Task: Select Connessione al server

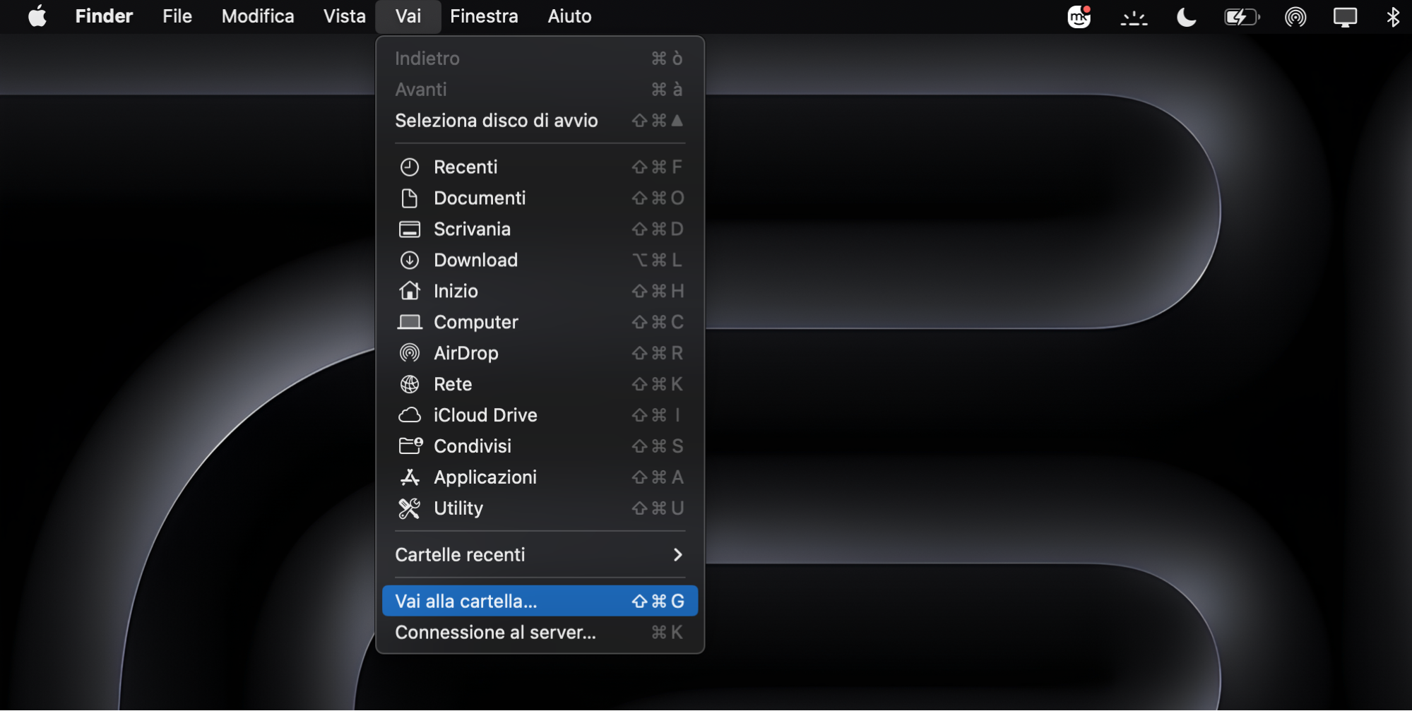Action: pos(495,632)
